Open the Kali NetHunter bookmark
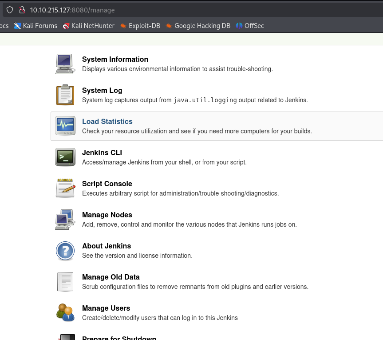The image size is (383, 340). coord(88,26)
